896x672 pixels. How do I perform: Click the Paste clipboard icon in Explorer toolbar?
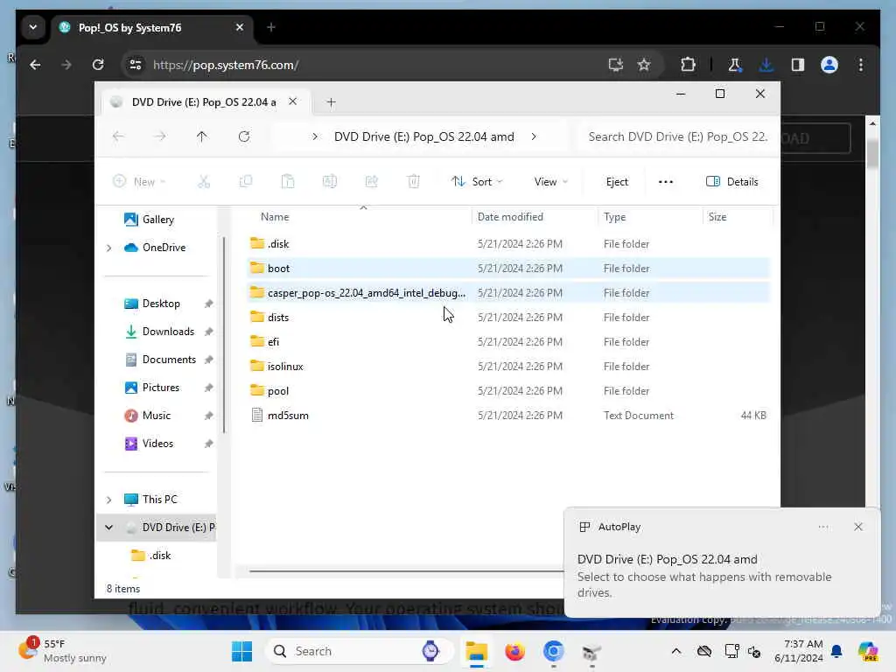click(x=287, y=182)
